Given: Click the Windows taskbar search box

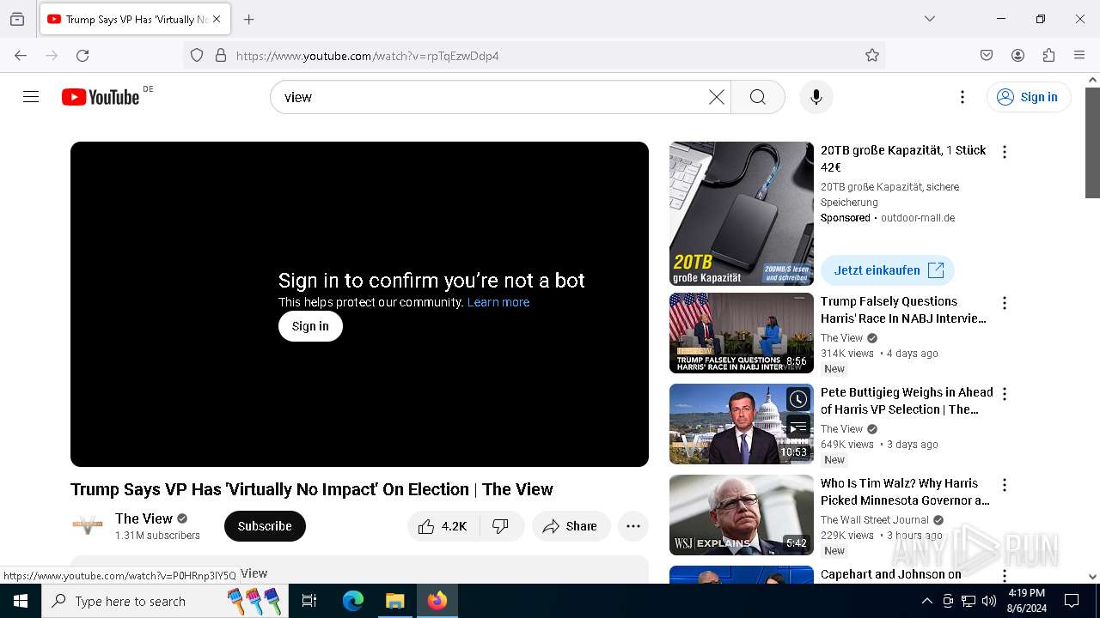Looking at the screenshot, I should [165, 601].
